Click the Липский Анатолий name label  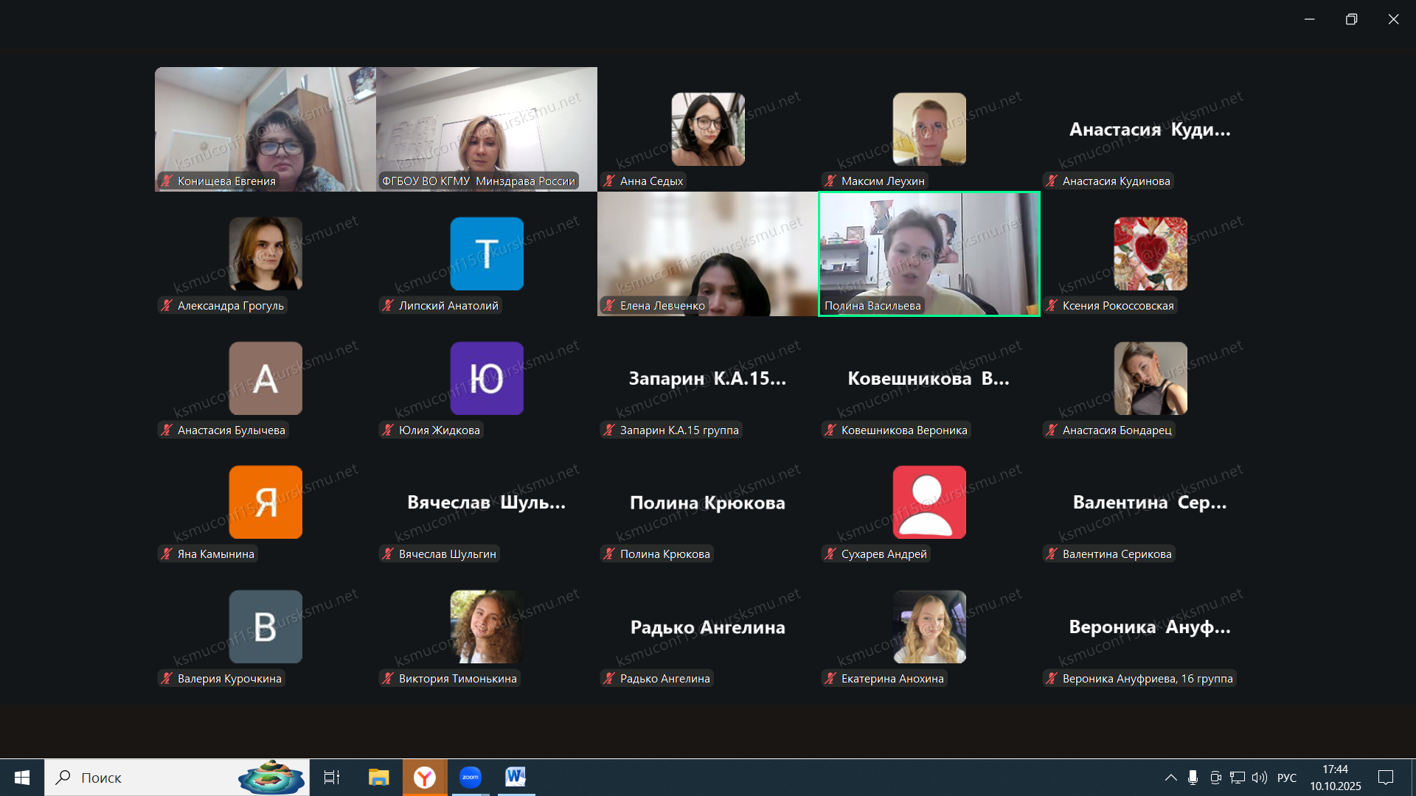pos(448,306)
